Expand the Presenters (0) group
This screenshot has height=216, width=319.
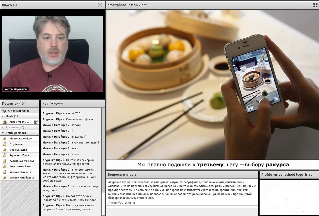pos(3,127)
